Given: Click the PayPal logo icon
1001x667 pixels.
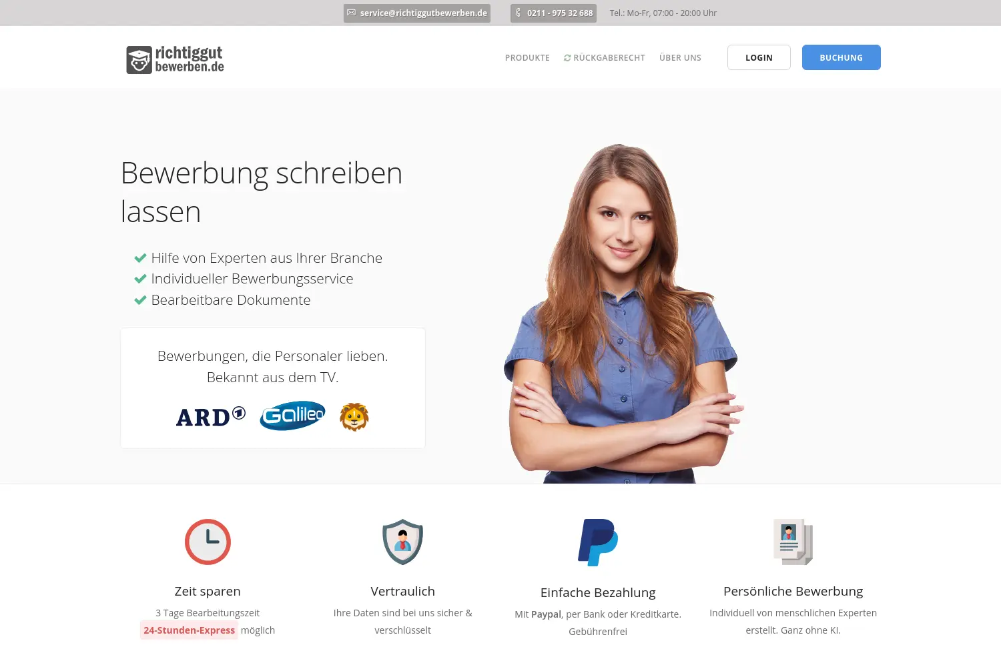Looking at the screenshot, I should 598,542.
